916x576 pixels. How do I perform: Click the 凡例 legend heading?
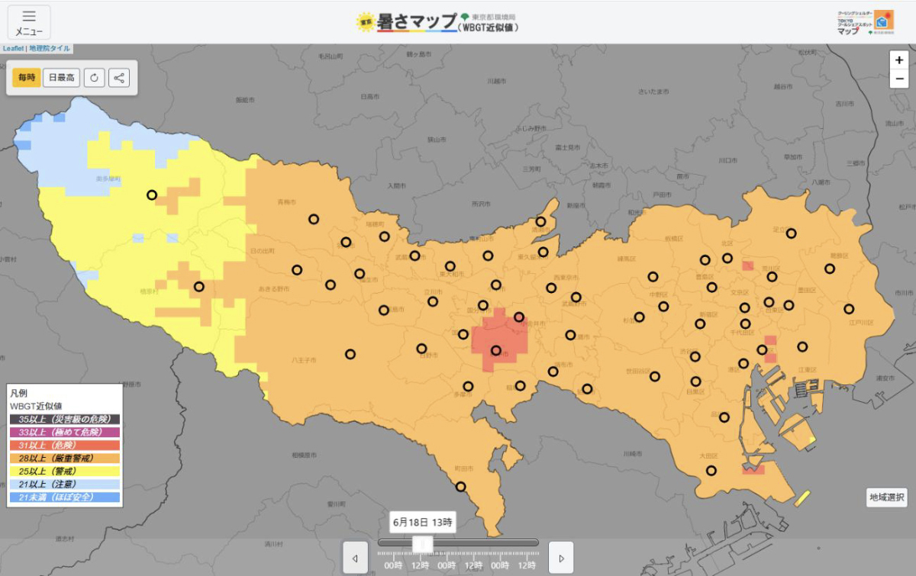point(18,393)
